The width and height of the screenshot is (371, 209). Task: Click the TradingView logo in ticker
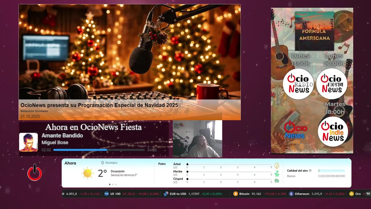tap(368, 194)
